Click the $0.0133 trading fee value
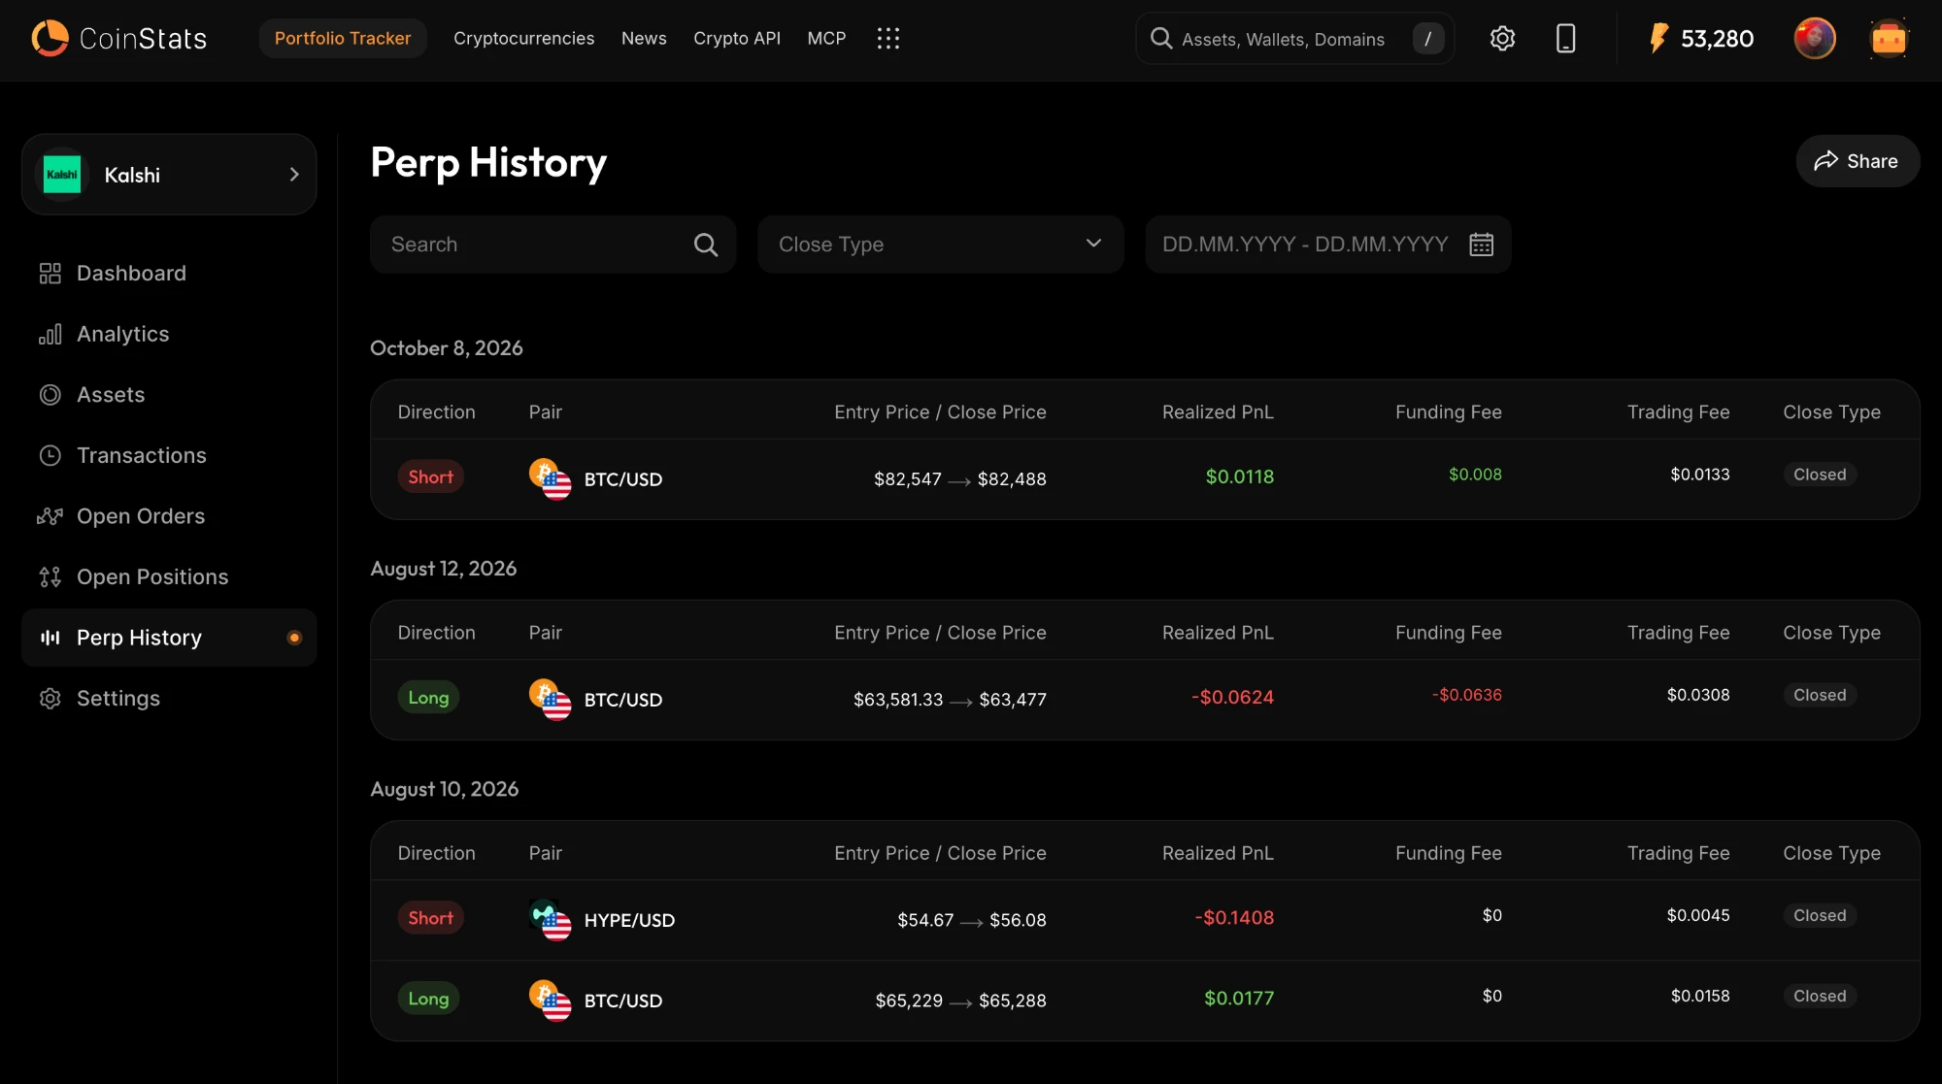Viewport: 1942px width, 1084px height. [x=1699, y=475]
